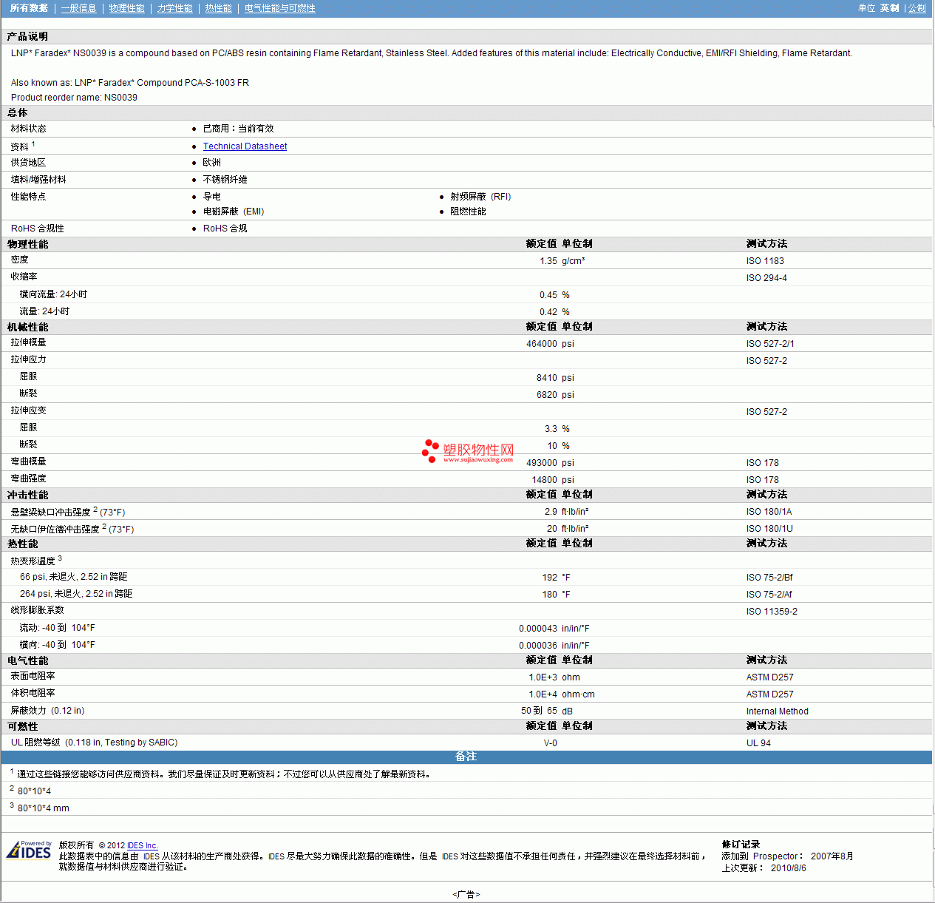Click the <广告> label
Image resolution: width=935 pixels, height=903 pixels.
pos(466,895)
